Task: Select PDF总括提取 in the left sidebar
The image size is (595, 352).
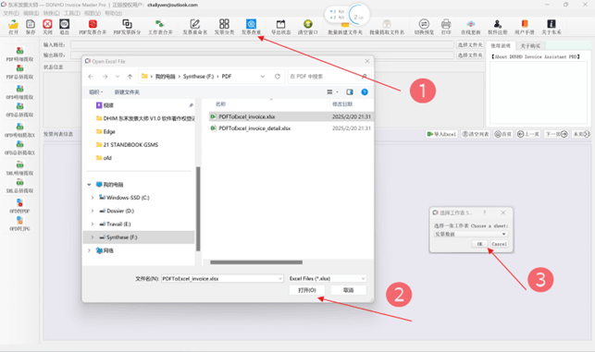Action: pos(19,72)
